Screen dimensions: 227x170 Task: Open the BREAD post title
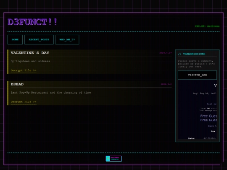coord(17,84)
